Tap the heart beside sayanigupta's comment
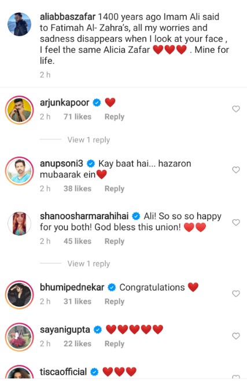The image size is (247, 384). (x=236, y=336)
